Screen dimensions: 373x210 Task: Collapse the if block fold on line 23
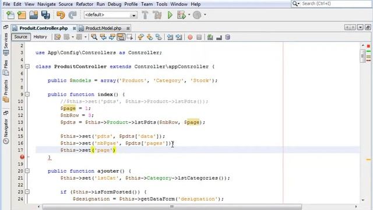tap(27, 192)
